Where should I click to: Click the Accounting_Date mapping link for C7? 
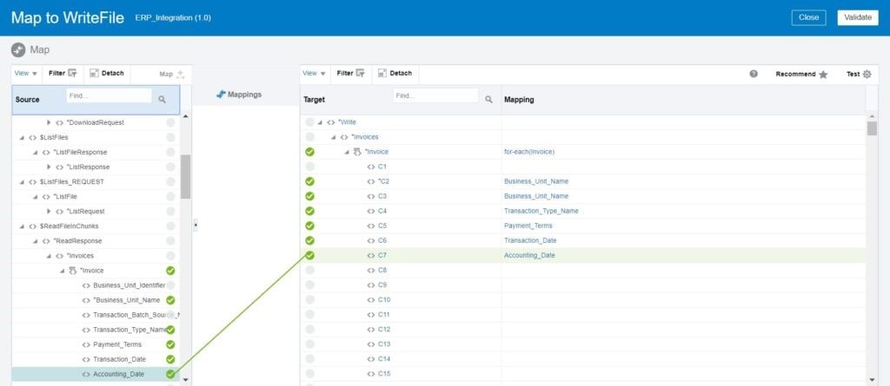tap(528, 255)
